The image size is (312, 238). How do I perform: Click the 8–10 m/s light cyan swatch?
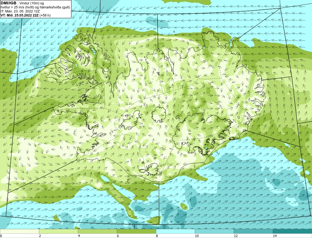[x=175, y=231]
